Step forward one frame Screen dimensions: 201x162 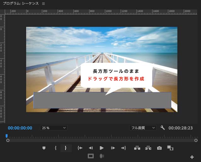tap(113, 148)
